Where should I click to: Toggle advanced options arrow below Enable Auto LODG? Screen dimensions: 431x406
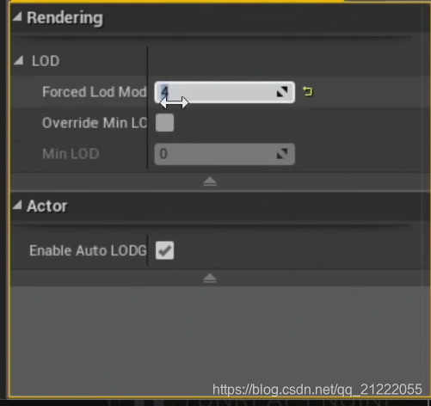(x=210, y=279)
